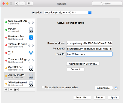Click the Bluetooth icon in service list

[31, 38]
